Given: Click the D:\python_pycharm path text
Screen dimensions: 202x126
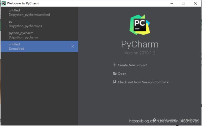Looking at the screenshot, I should pyautogui.click(x=23, y=37).
